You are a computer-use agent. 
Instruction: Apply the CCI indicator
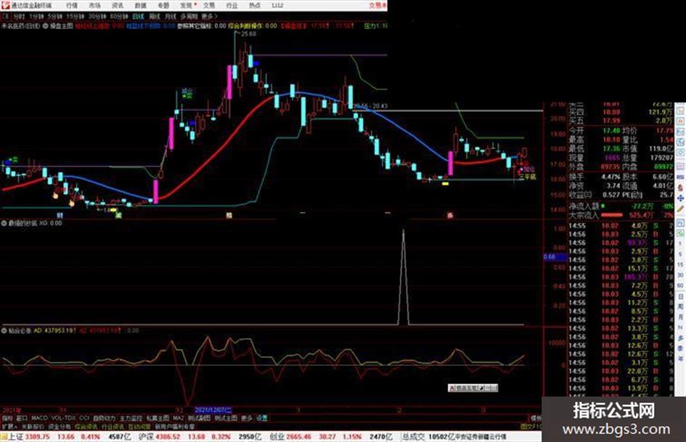84,418
